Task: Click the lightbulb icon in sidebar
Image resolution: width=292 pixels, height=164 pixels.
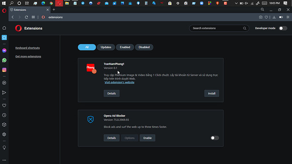Action: click(4, 148)
